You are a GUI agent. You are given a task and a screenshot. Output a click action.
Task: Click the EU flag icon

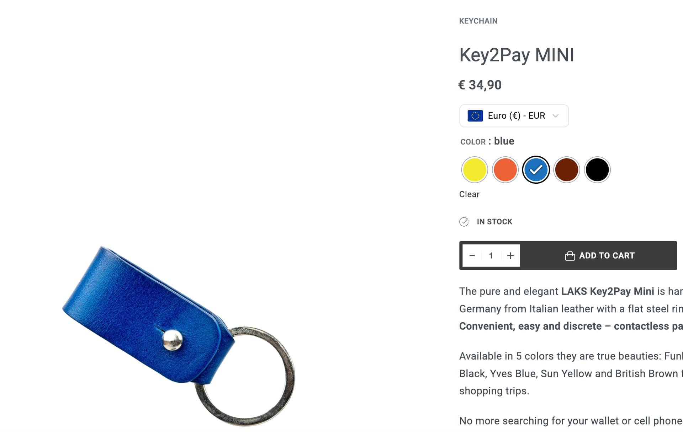475,116
